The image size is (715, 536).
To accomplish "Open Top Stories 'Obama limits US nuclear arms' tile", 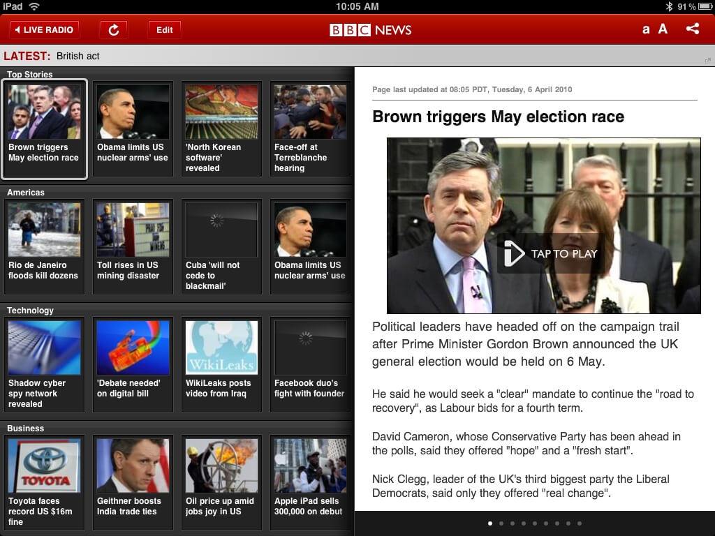I will 133,129.
